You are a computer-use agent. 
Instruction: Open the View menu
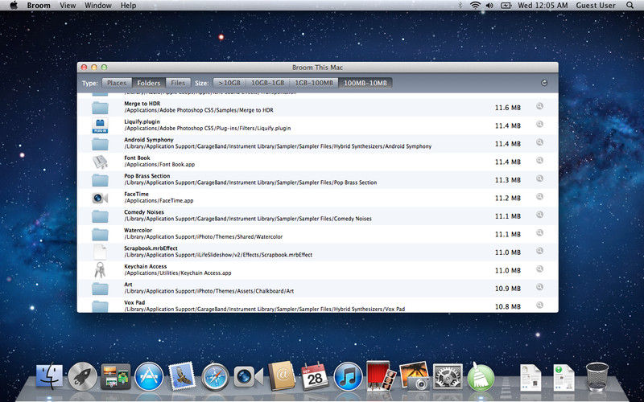[68, 6]
